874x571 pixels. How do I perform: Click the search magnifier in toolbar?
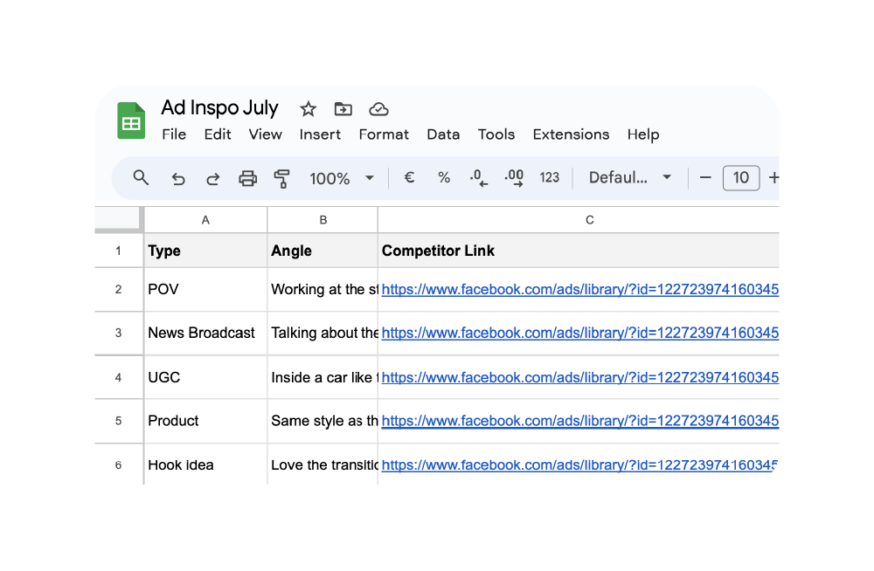[x=141, y=178]
